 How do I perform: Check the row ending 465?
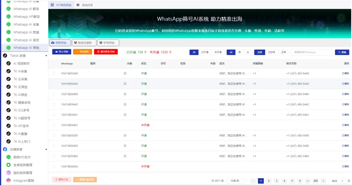click(54, 156)
